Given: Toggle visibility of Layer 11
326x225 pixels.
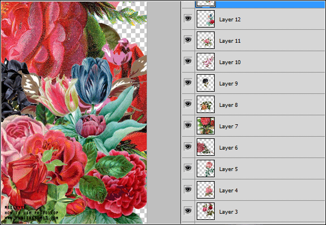Looking at the screenshot, I should coord(188,40).
